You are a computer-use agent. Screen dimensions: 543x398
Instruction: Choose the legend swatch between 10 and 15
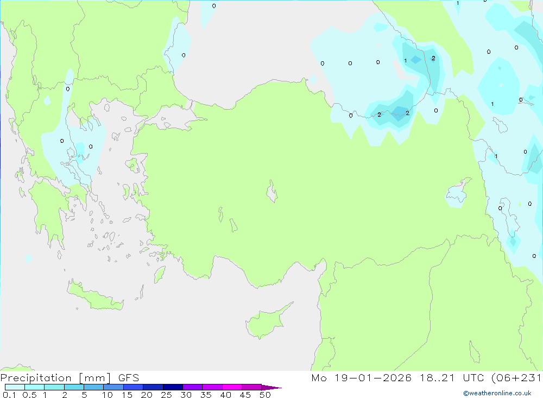tap(113, 387)
